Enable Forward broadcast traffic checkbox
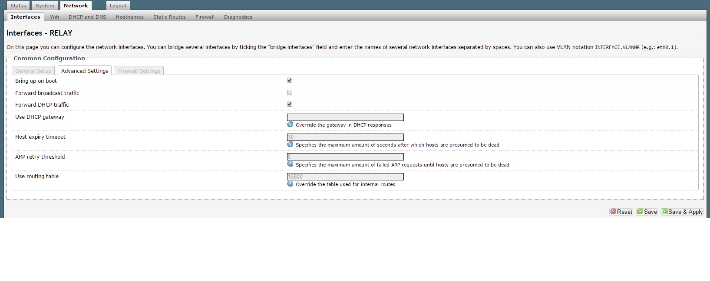Image resolution: width=710 pixels, height=281 pixels. coord(290,92)
